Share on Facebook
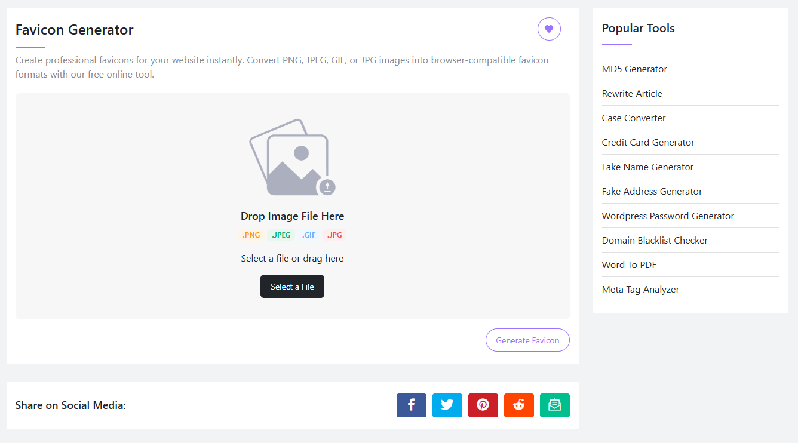 click(411, 405)
